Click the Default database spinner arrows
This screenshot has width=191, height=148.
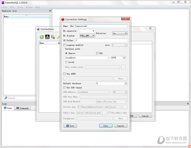coord(126,83)
